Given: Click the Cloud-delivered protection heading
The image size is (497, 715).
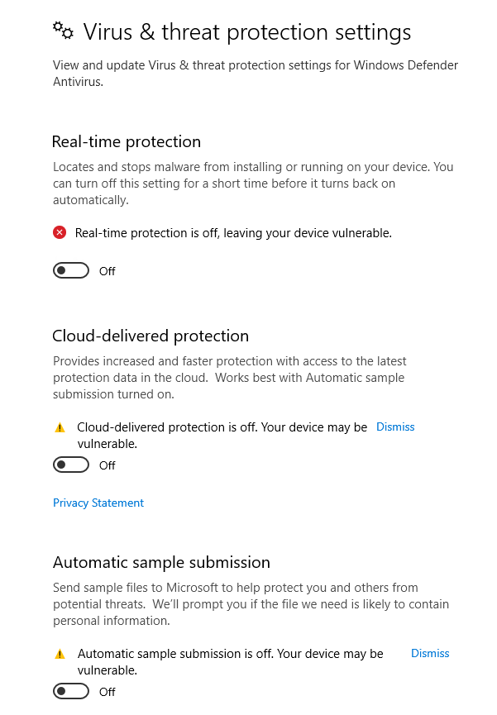Looking at the screenshot, I should pos(151,336).
